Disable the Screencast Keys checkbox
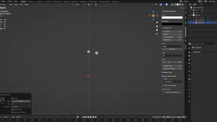 click(x=164, y=11)
